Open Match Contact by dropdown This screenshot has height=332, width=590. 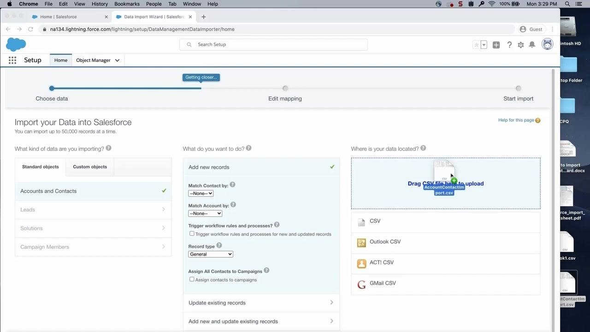[201, 194]
